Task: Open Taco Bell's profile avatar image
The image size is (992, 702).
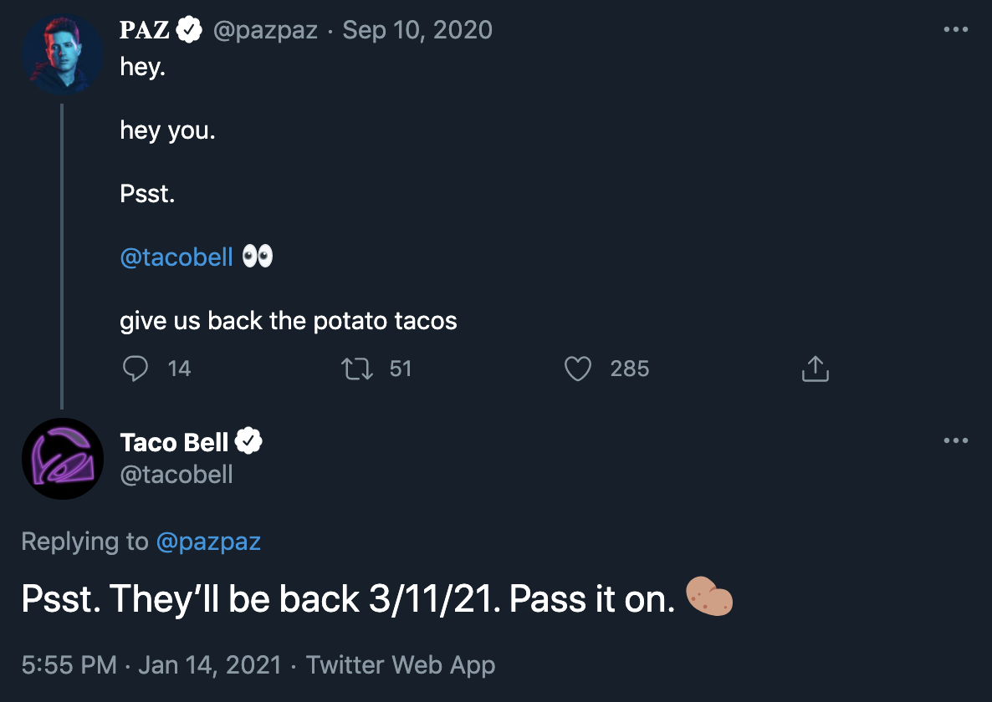Action: pyautogui.click(x=63, y=458)
